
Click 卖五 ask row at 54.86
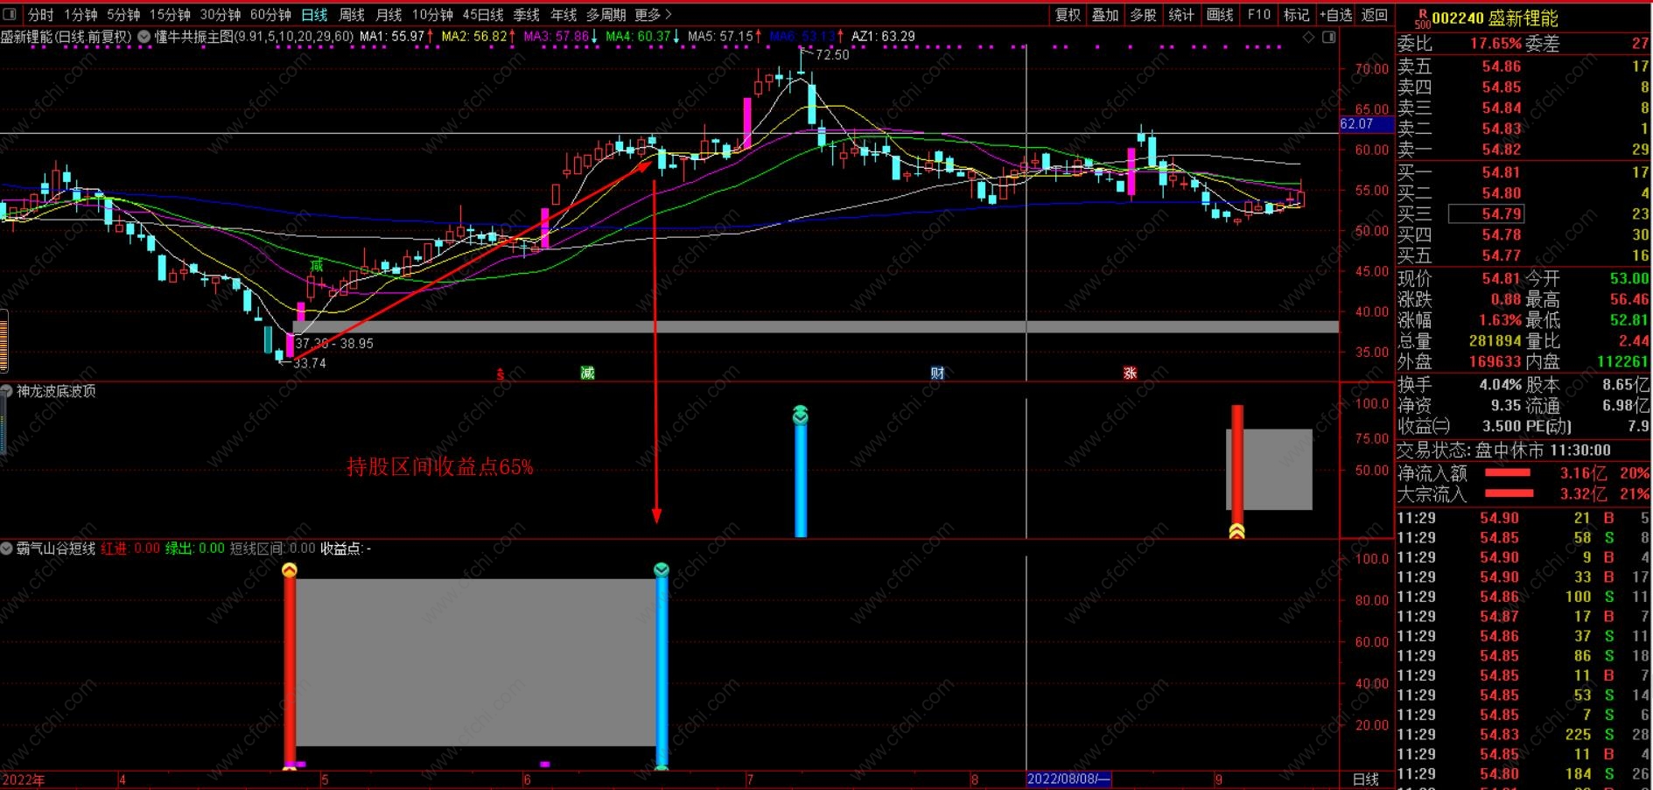click(x=1523, y=66)
